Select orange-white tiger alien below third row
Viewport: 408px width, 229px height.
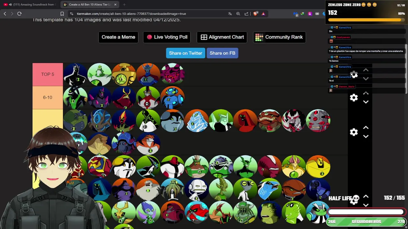click(148, 144)
